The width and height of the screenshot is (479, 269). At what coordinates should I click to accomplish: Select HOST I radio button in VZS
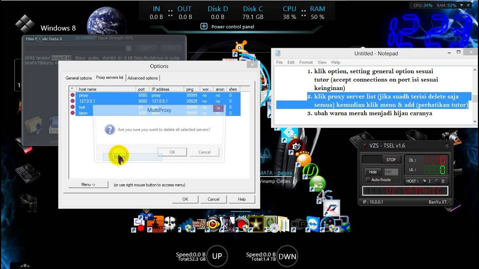coord(424,181)
